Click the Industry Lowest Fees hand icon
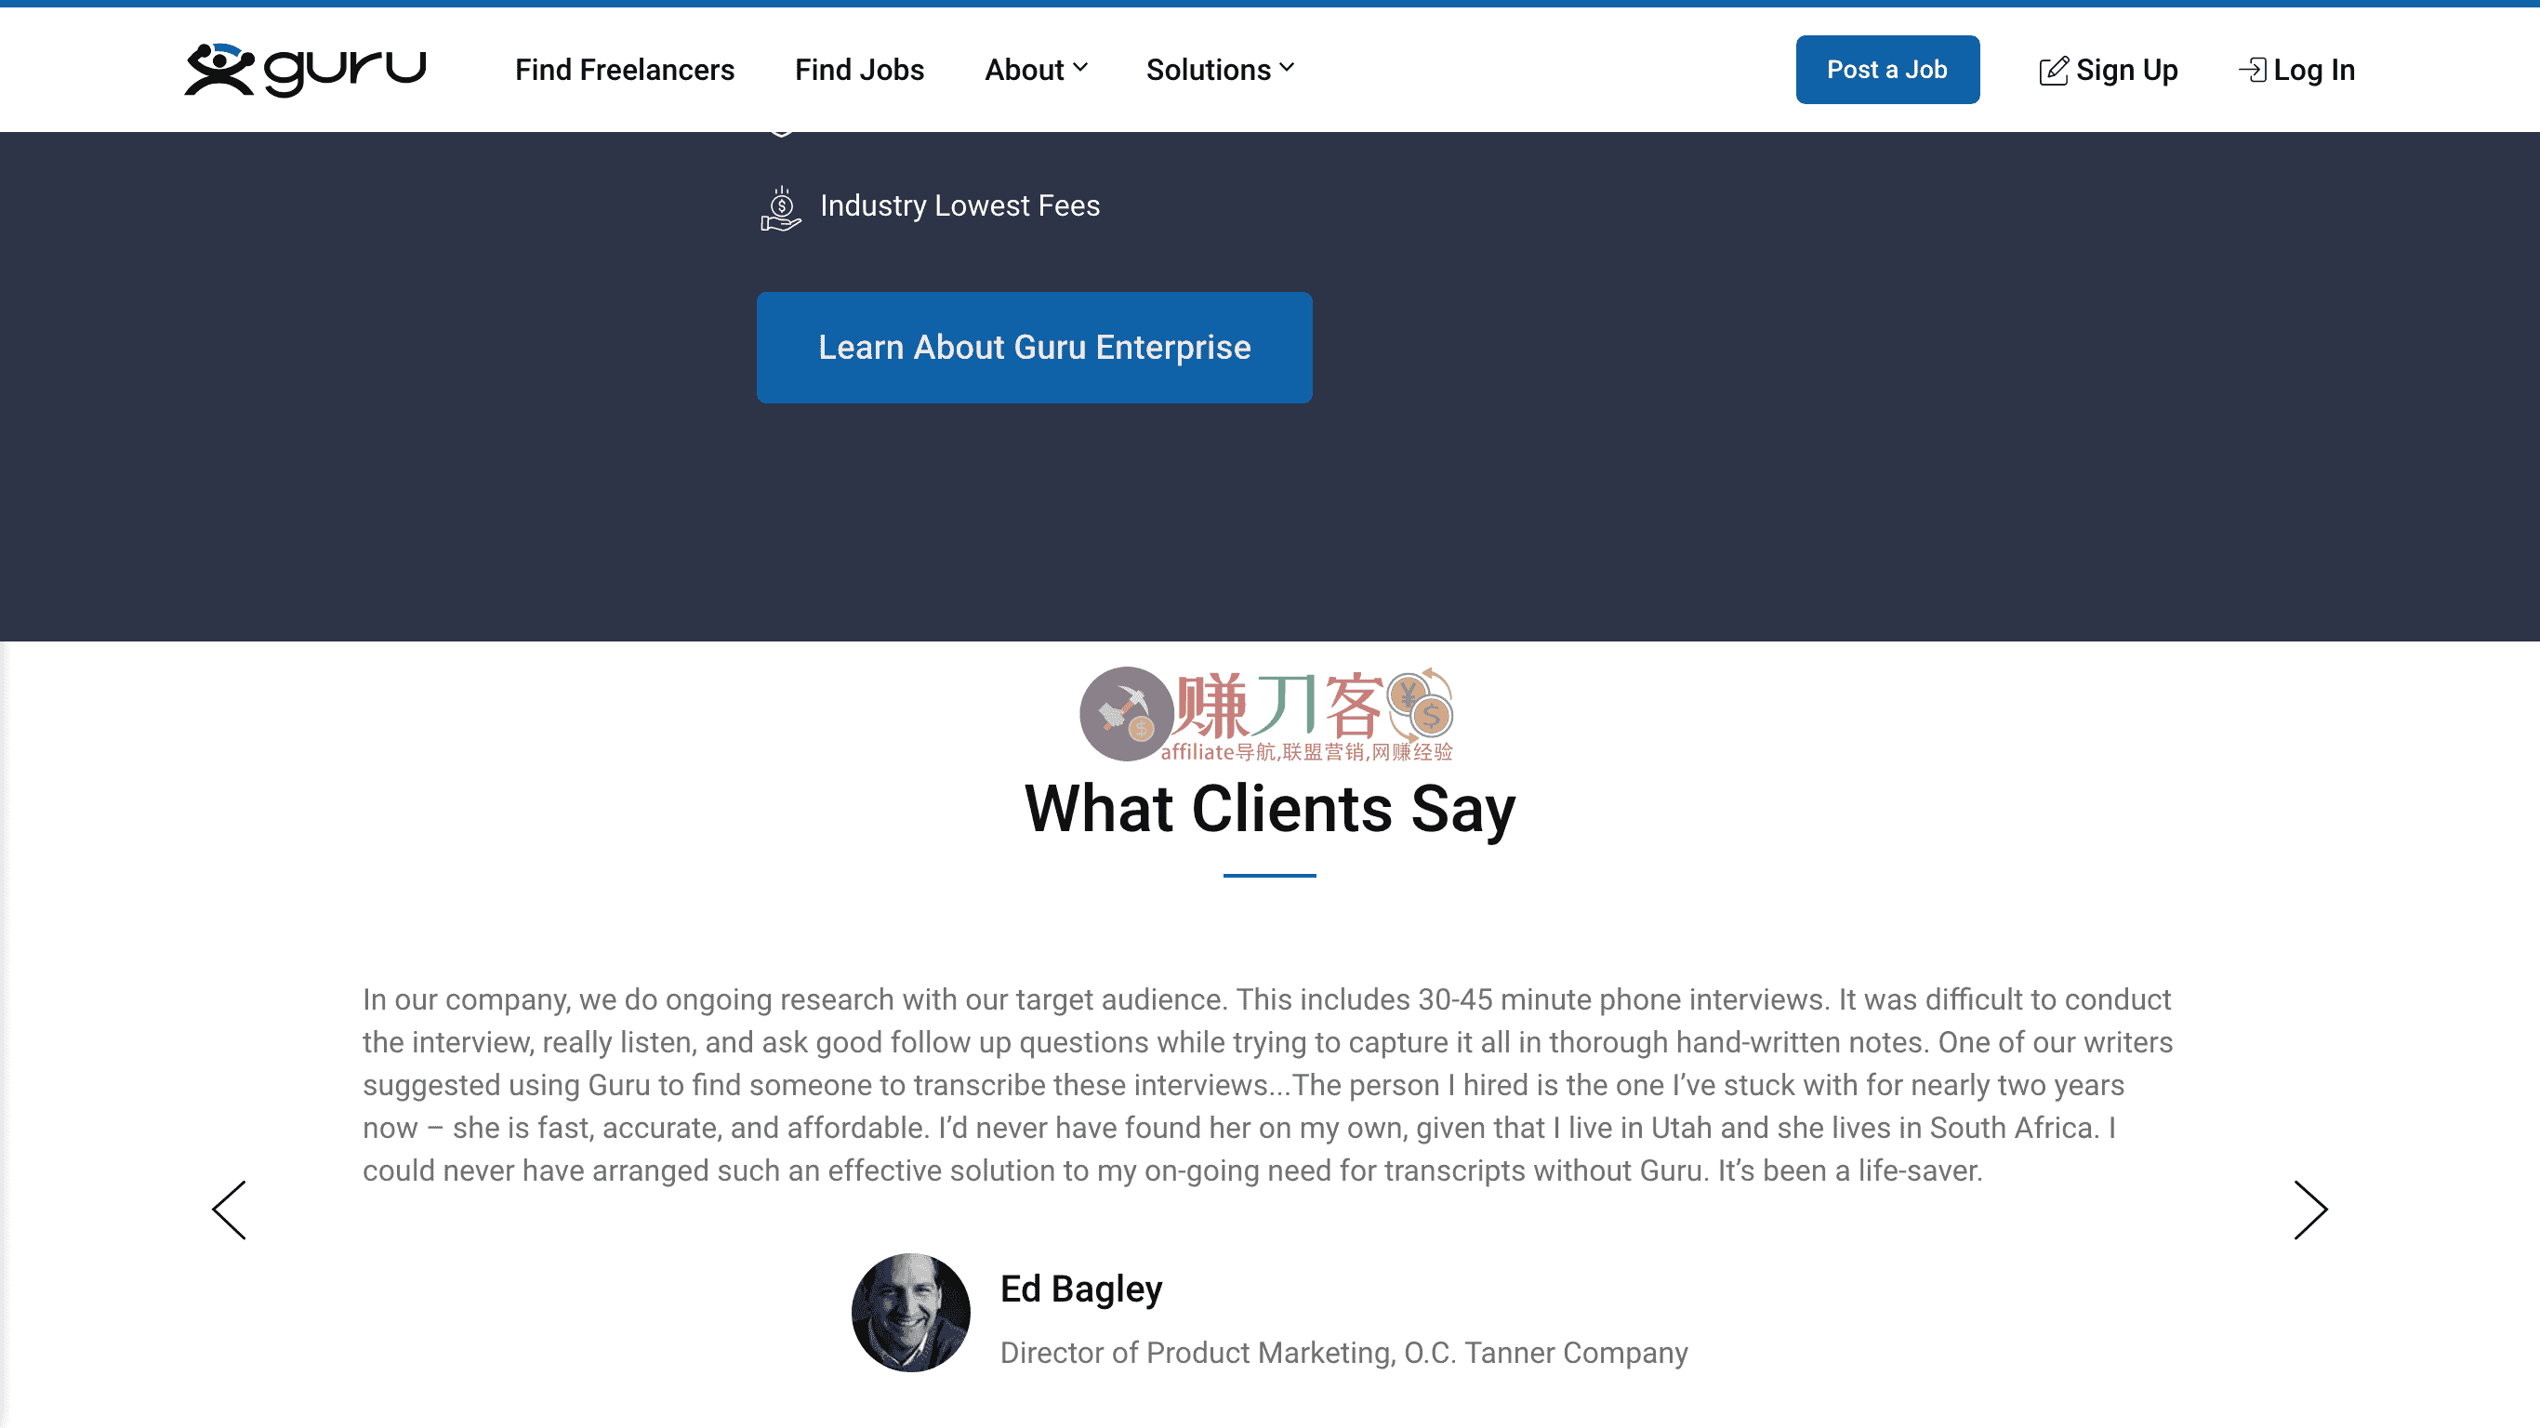Viewport: 2540px width, 1428px height. 780,208
